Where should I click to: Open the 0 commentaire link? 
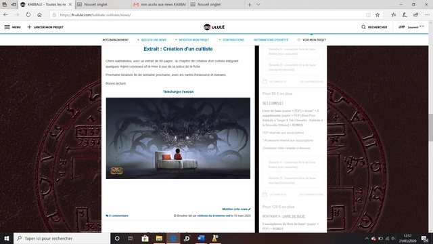[x=117, y=216]
